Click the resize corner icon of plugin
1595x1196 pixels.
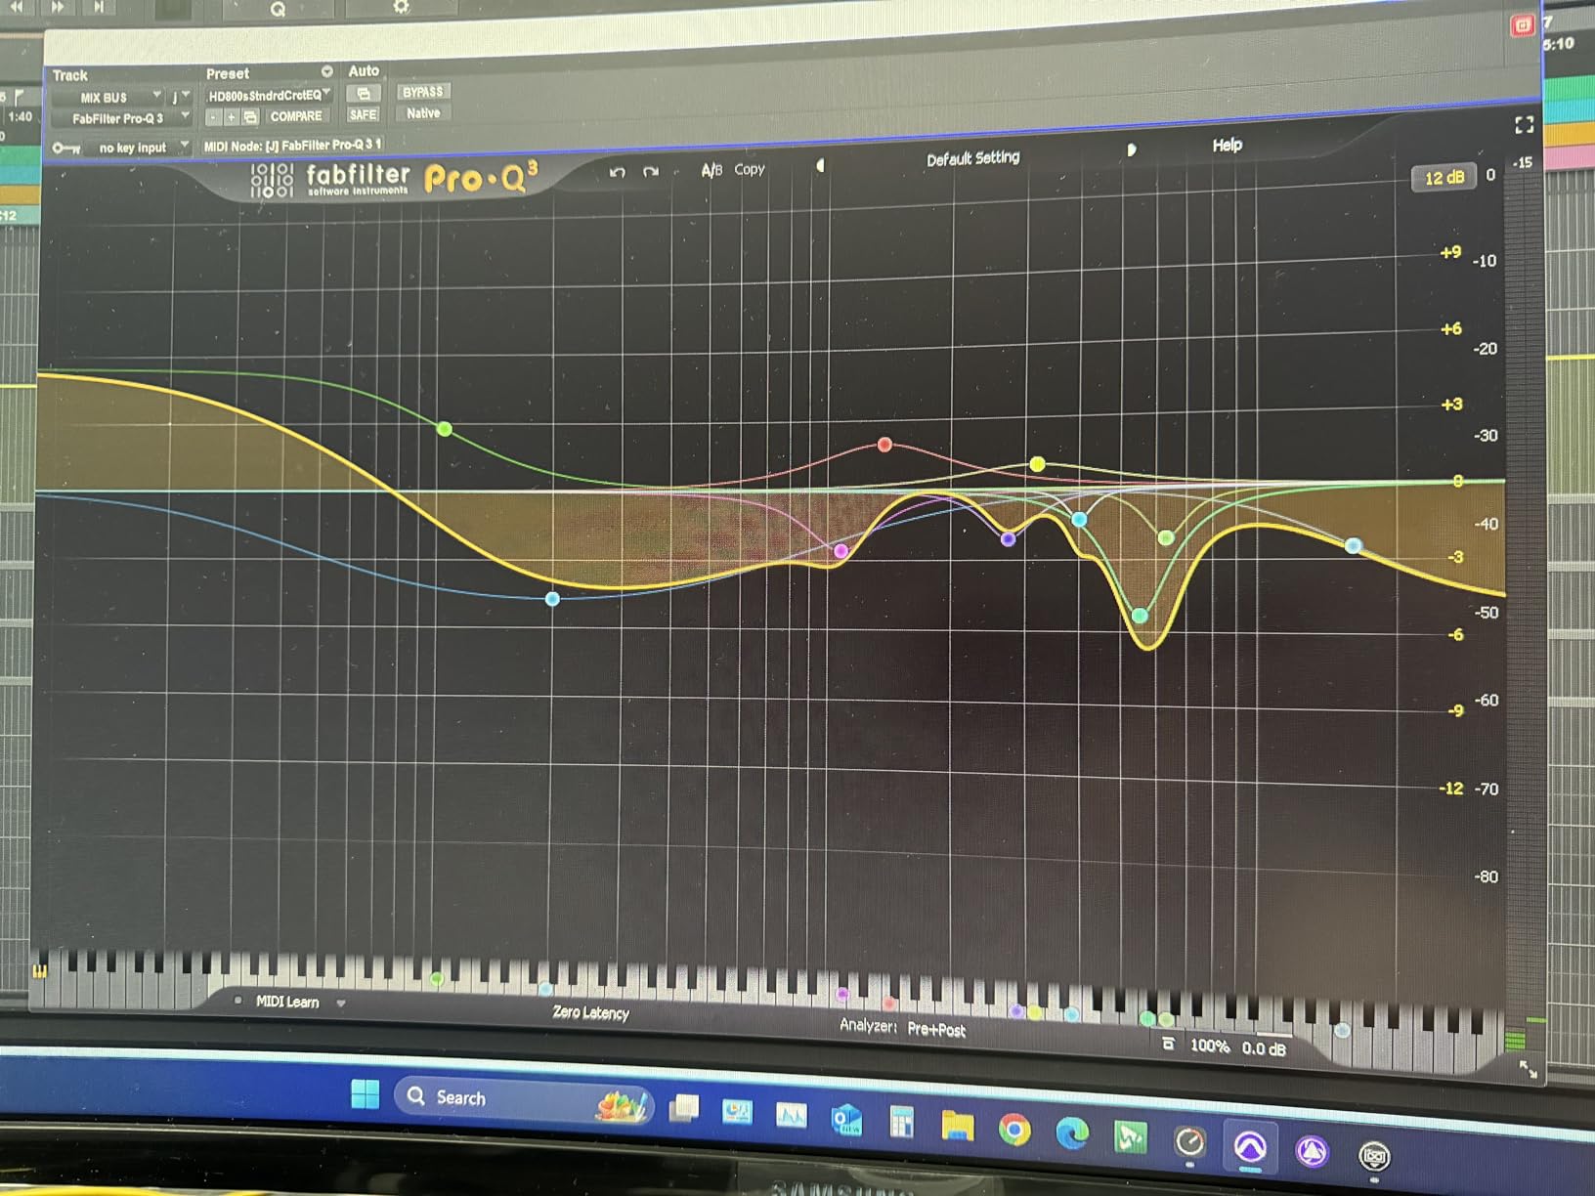coord(1529,1070)
